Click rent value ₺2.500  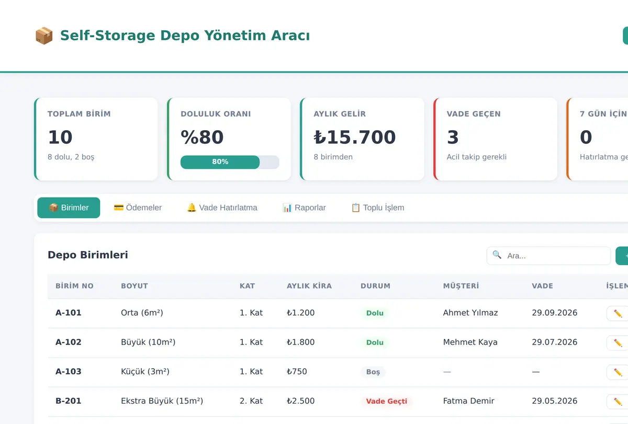point(301,400)
